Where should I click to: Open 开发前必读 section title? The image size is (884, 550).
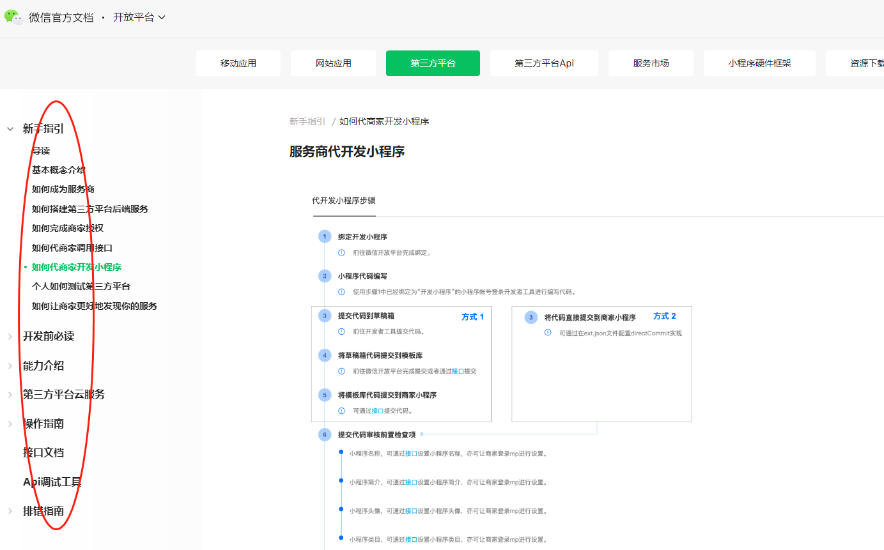tap(49, 336)
